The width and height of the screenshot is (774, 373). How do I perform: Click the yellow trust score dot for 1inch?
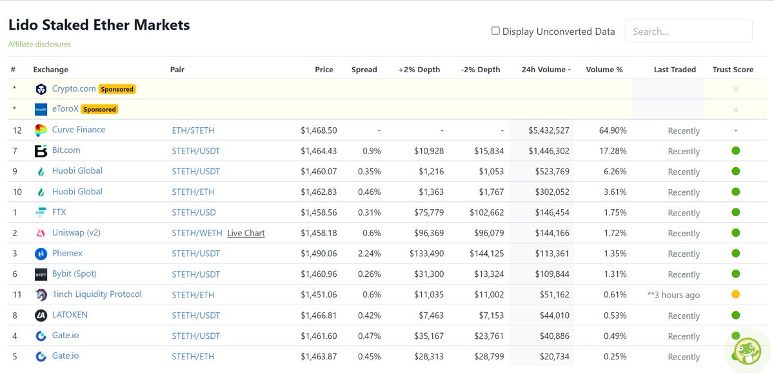(x=735, y=294)
